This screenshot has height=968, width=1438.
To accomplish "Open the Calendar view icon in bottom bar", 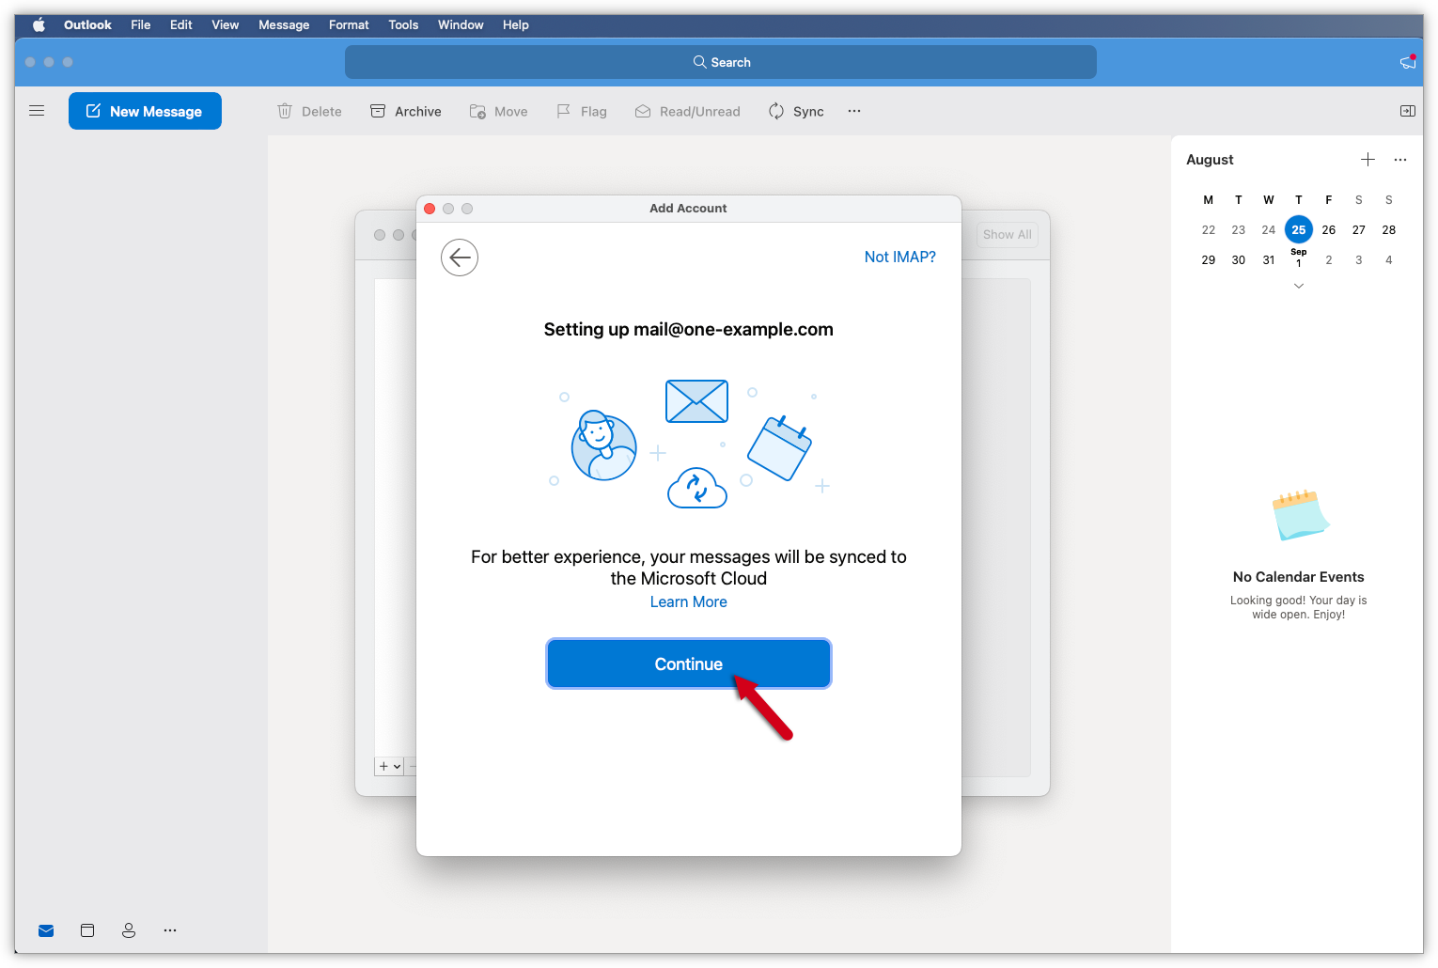I will (87, 930).
